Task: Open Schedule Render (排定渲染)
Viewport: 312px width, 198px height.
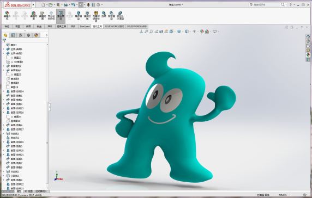Action: [x=111, y=15]
